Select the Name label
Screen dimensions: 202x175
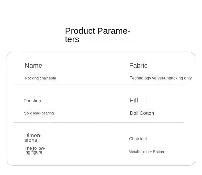[x=33, y=65]
